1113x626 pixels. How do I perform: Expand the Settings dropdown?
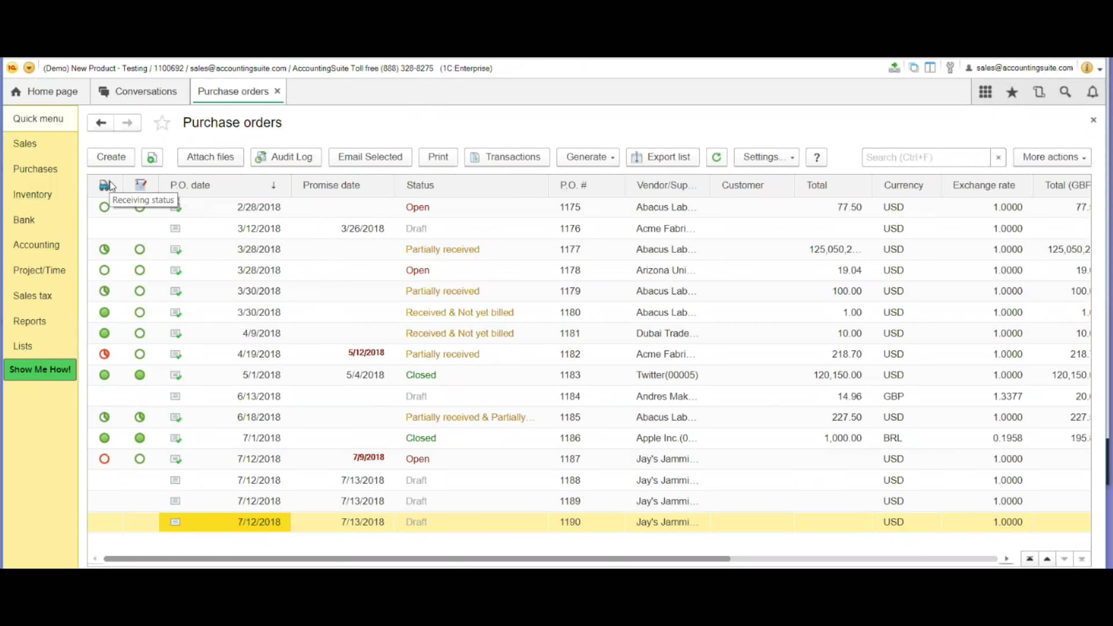tap(766, 157)
